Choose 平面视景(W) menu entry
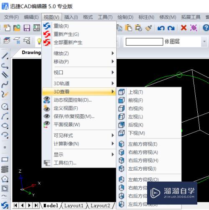The height and width of the screenshot is (210, 209). click(79, 125)
